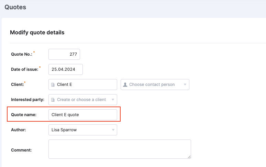Click the comment box corner resize handle

[189, 157]
